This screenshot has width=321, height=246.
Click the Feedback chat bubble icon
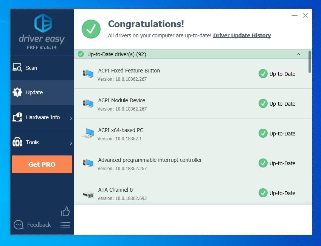[19, 225]
